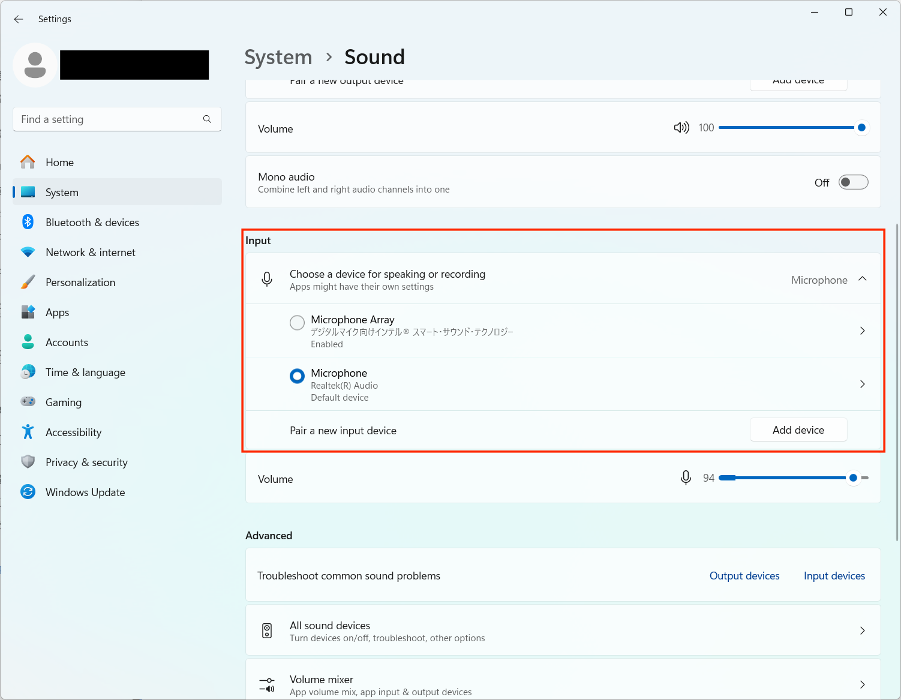Turn on the Mono audio toggle
The image size is (901, 700).
click(x=853, y=182)
